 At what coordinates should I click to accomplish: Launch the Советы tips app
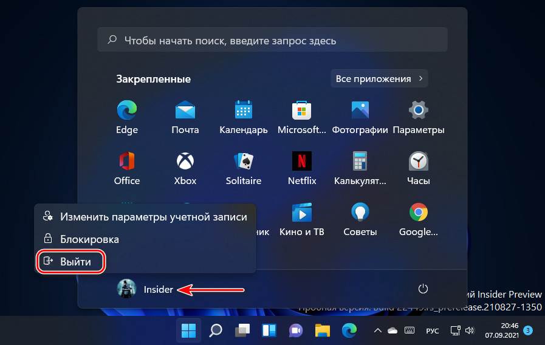click(360, 219)
